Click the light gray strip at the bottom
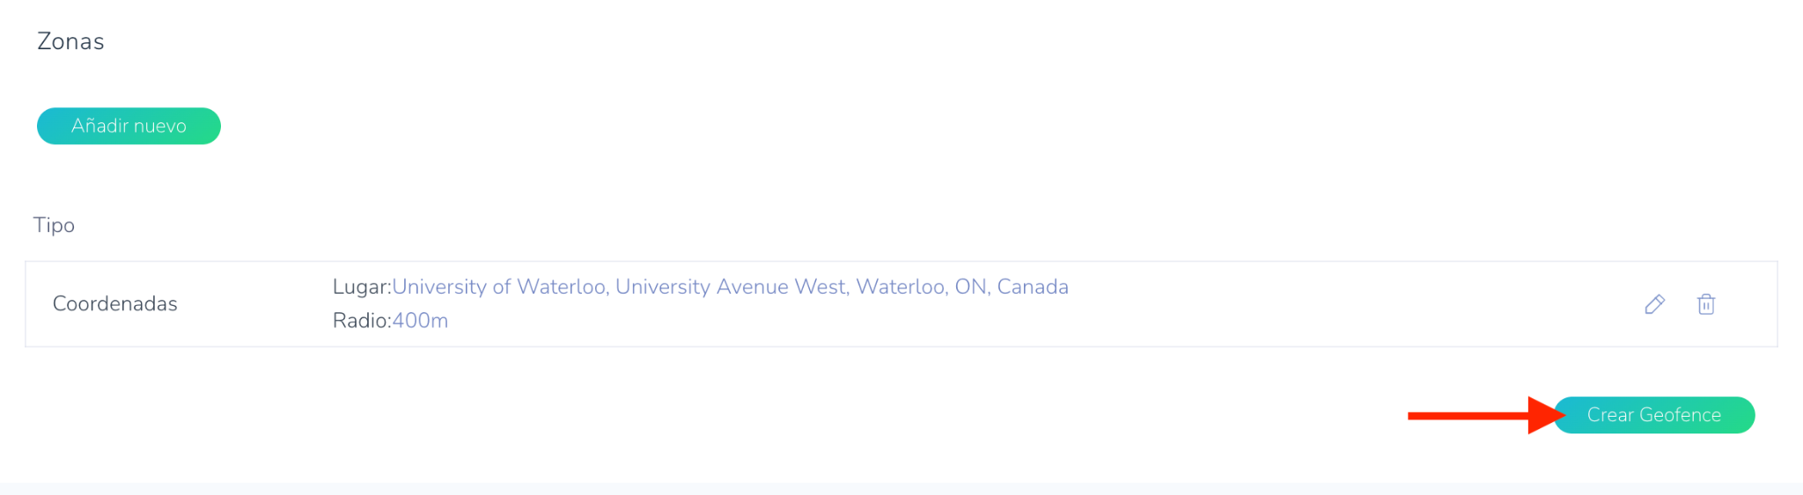 [901, 488]
